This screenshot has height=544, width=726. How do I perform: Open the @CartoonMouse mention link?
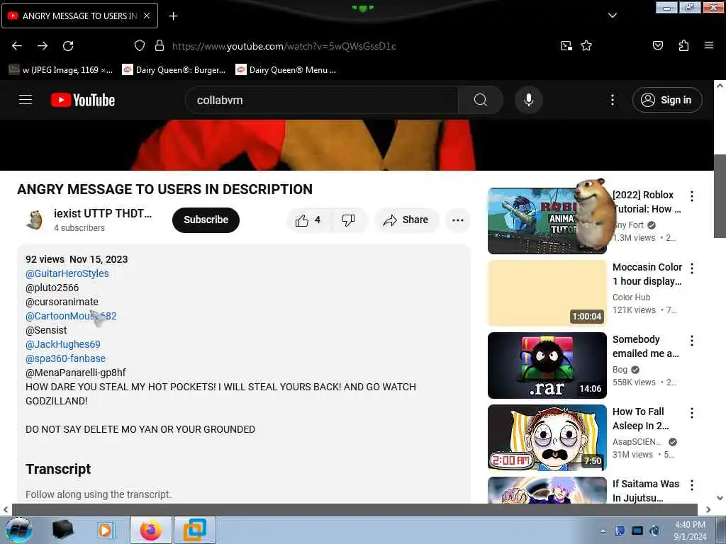pos(71,316)
